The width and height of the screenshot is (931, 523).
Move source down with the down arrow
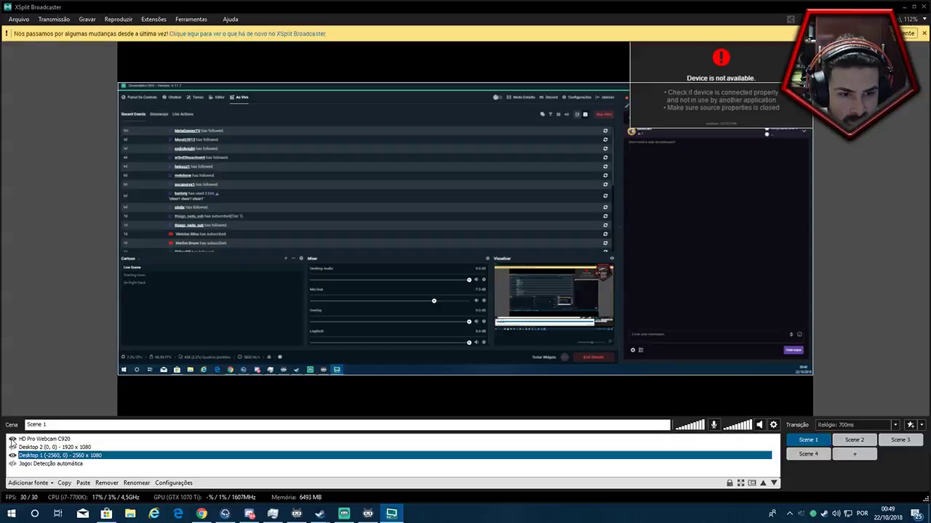coord(774,483)
